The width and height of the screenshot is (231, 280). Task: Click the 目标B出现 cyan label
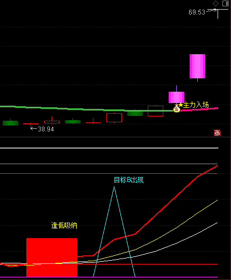pos(128,180)
